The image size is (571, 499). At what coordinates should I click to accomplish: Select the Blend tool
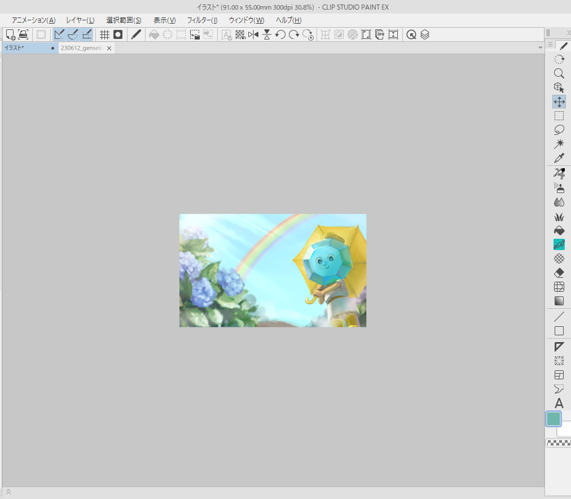tap(559, 202)
